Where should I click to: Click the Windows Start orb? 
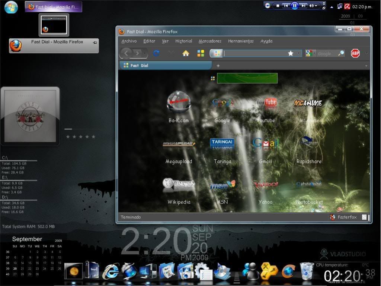(x=11, y=7)
